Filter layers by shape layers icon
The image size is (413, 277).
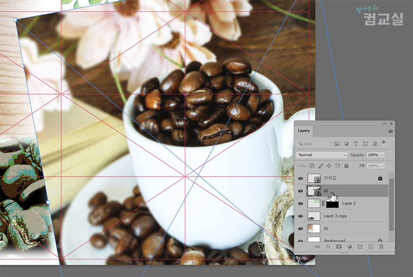[365, 144]
